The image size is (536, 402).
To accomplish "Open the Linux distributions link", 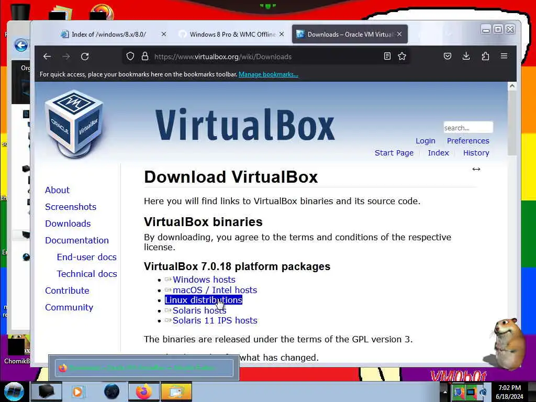I will pos(204,300).
